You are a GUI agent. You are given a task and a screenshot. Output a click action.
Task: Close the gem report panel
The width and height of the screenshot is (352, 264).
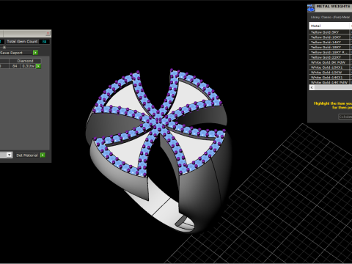(48, 33)
